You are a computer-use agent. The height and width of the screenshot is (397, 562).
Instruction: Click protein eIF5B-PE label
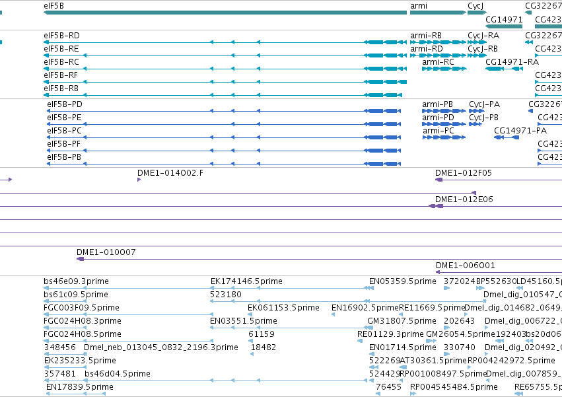(x=64, y=118)
